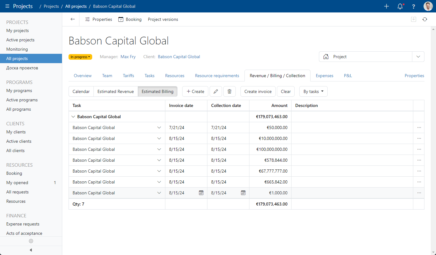Switch to the Expenses tab
The height and width of the screenshot is (255, 436).
point(325,76)
